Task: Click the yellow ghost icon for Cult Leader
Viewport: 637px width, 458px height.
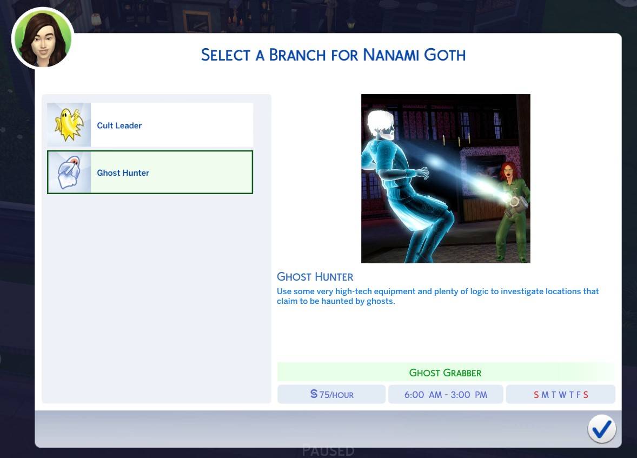Action: coord(69,124)
